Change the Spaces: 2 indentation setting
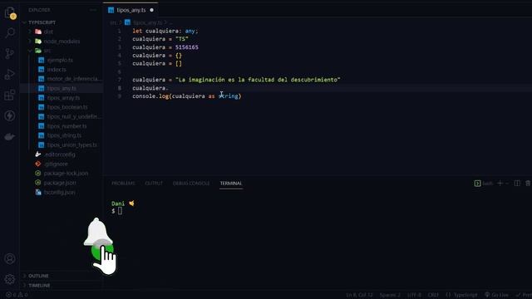This screenshot has width=532, height=299. click(390, 295)
